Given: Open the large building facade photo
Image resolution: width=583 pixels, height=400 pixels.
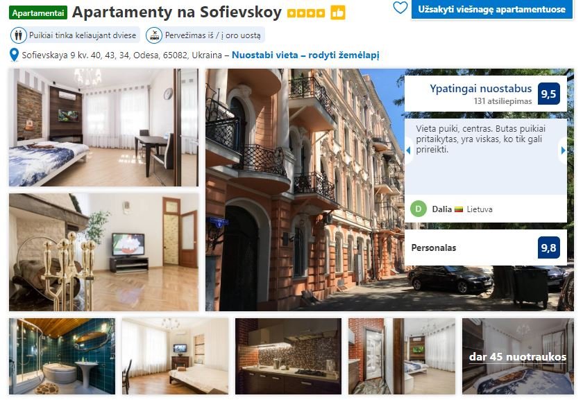Looking at the screenshot, I should (x=305, y=190).
